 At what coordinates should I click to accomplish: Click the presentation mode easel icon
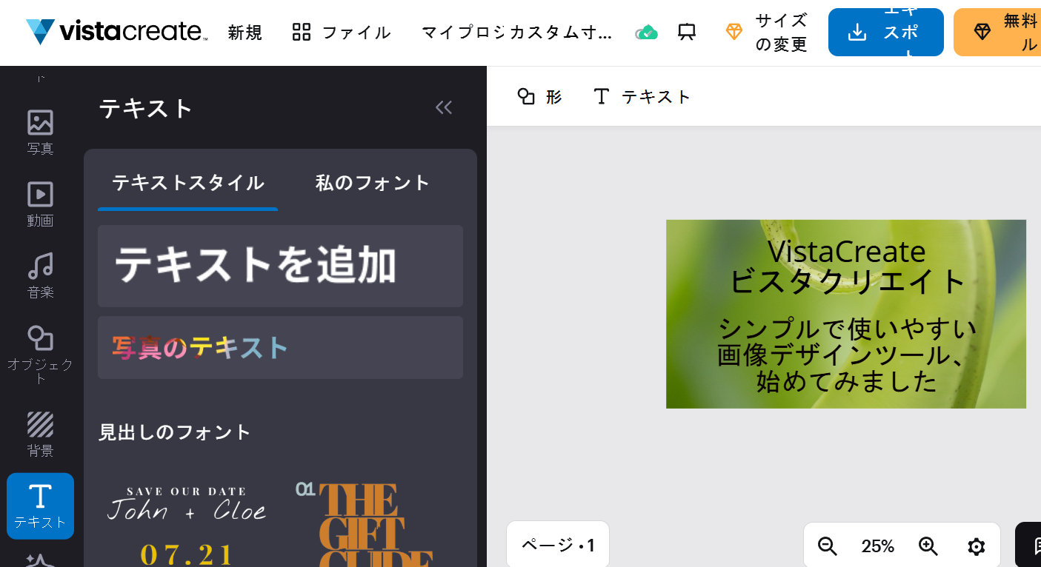pyautogui.click(x=687, y=32)
